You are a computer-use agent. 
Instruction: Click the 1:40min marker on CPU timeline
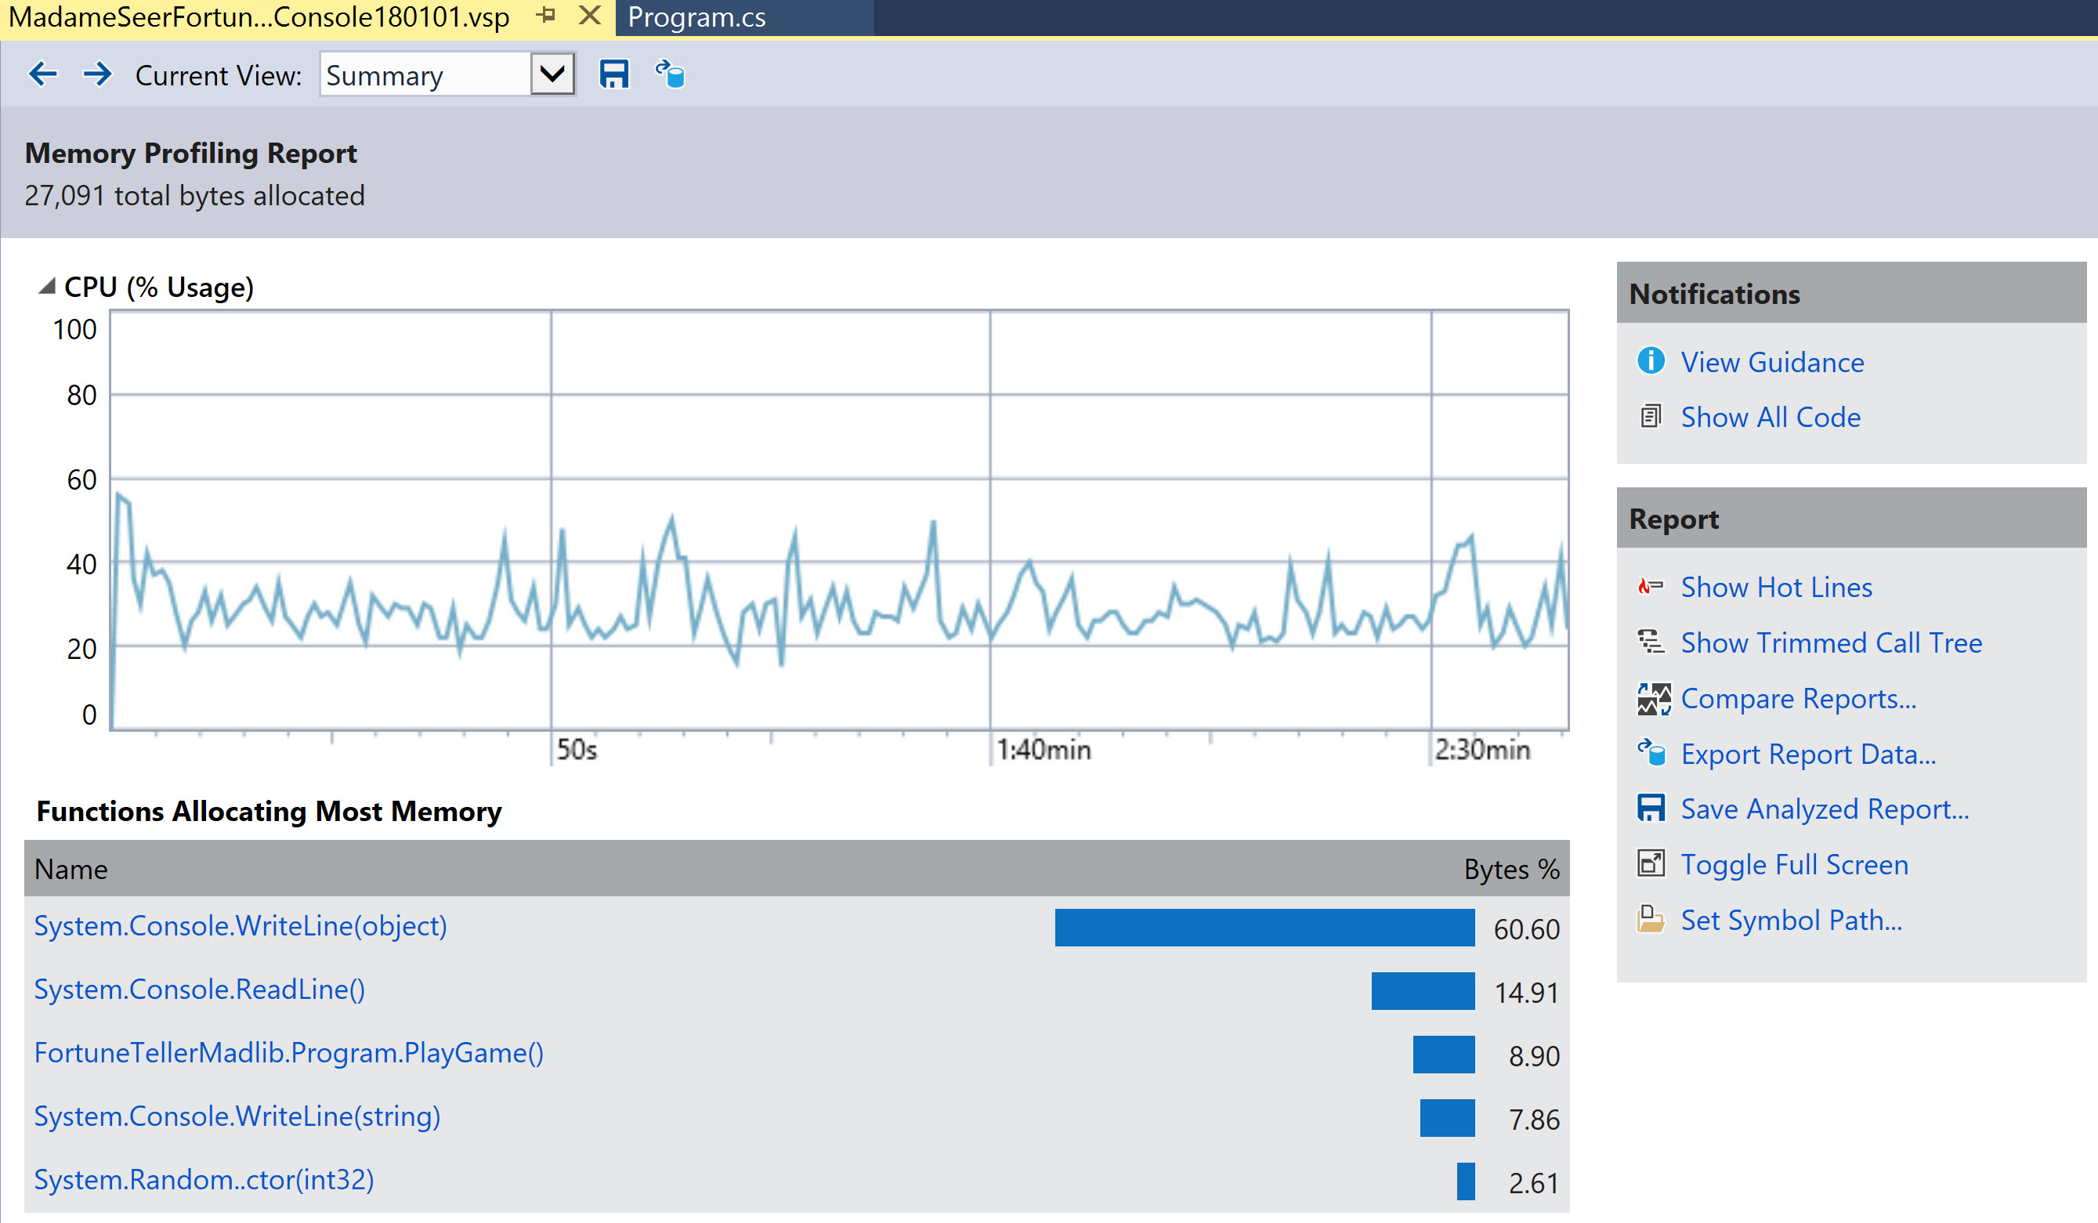(x=1044, y=749)
